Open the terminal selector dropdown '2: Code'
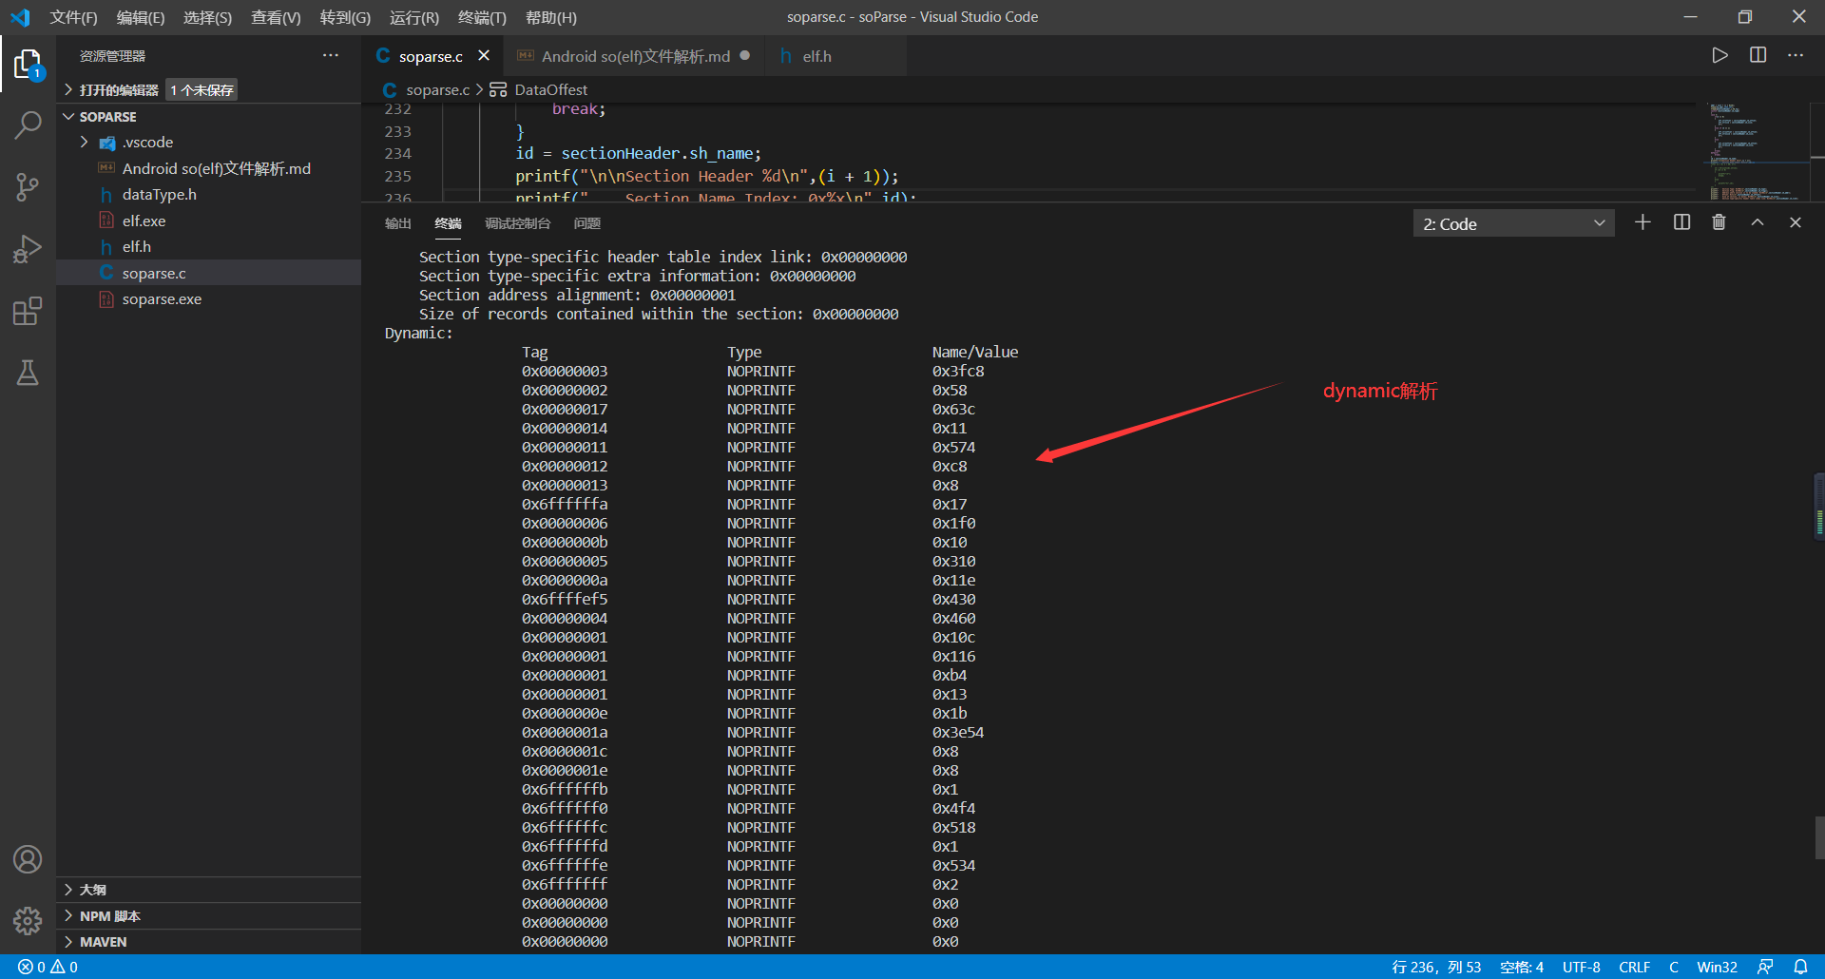This screenshot has width=1825, height=979. tap(1513, 223)
